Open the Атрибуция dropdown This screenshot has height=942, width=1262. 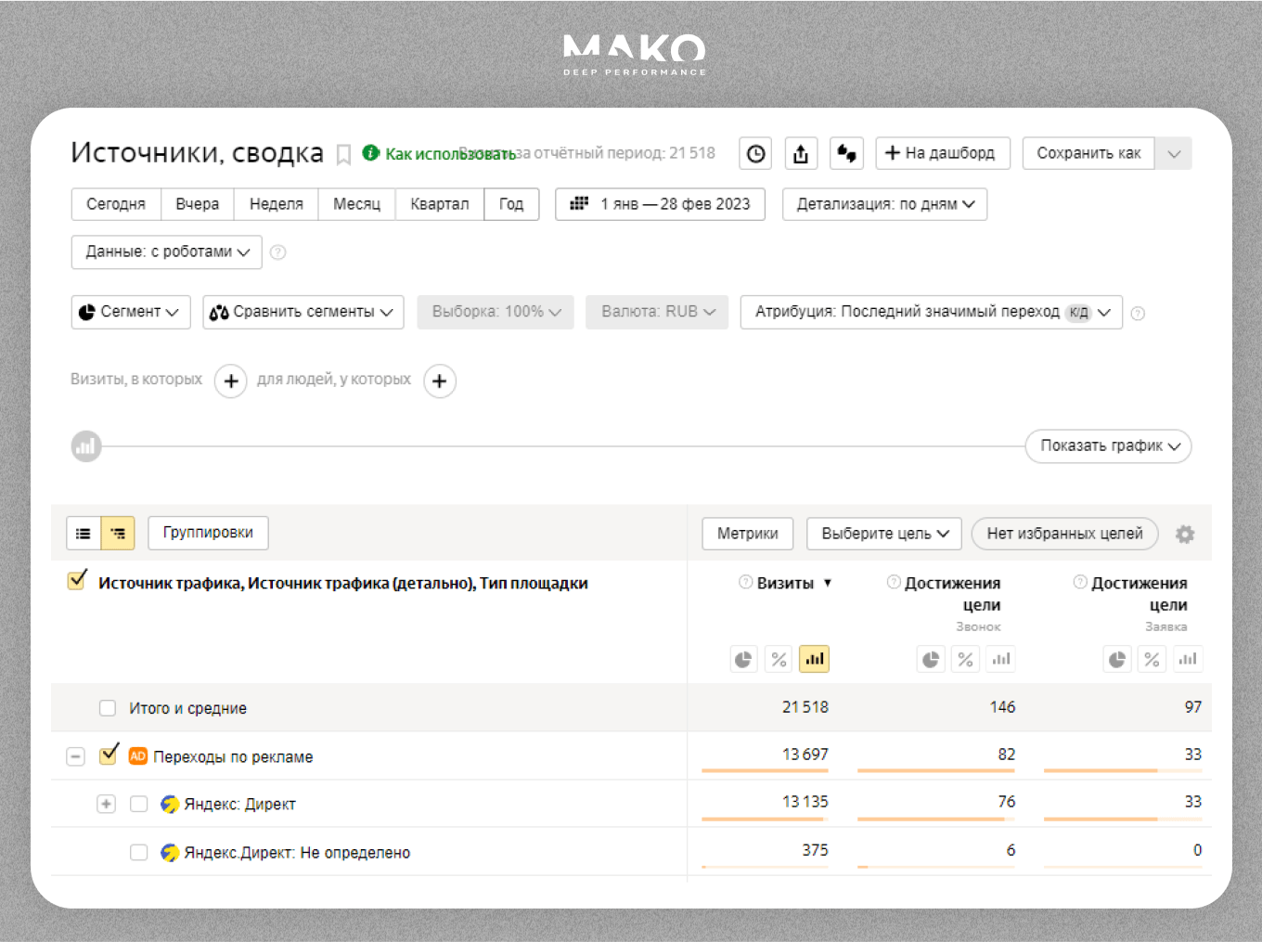(931, 312)
